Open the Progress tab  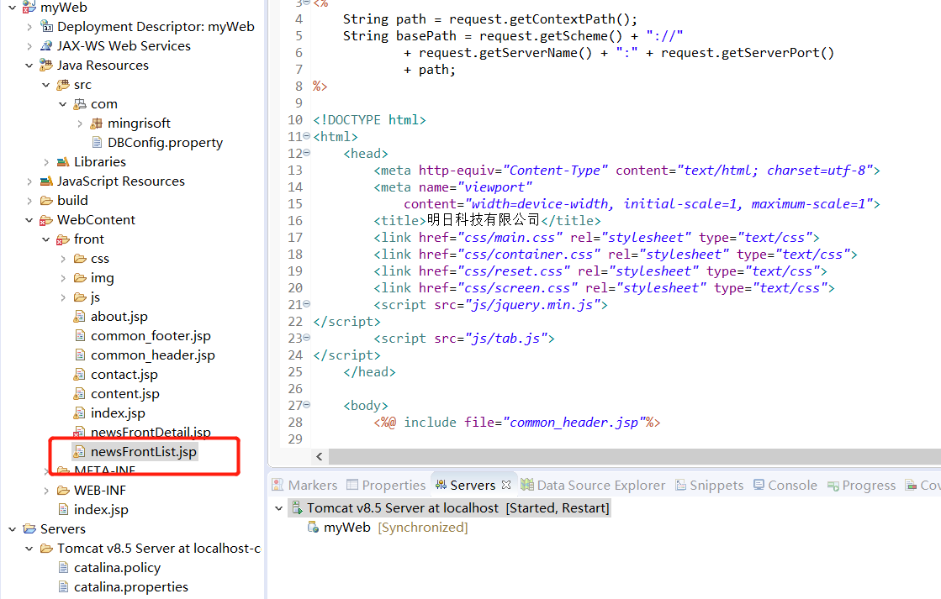point(861,485)
